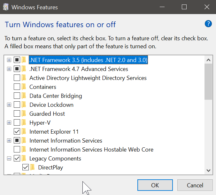Click the Windows Features title bar icon

coord(6,7)
